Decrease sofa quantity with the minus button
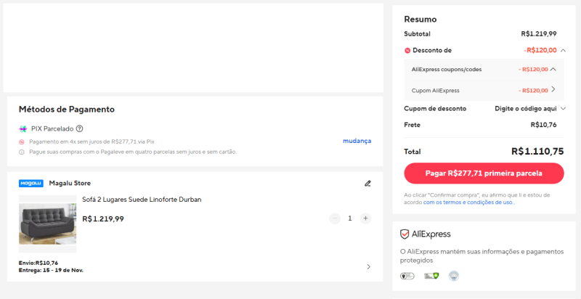 (334, 218)
